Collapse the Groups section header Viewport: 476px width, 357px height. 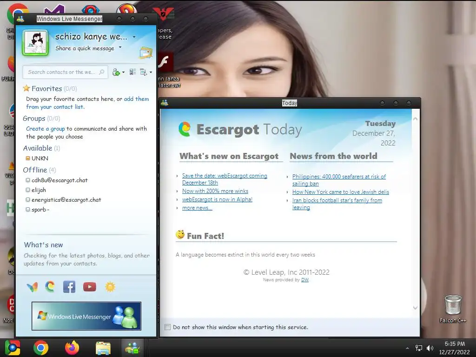point(41,119)
